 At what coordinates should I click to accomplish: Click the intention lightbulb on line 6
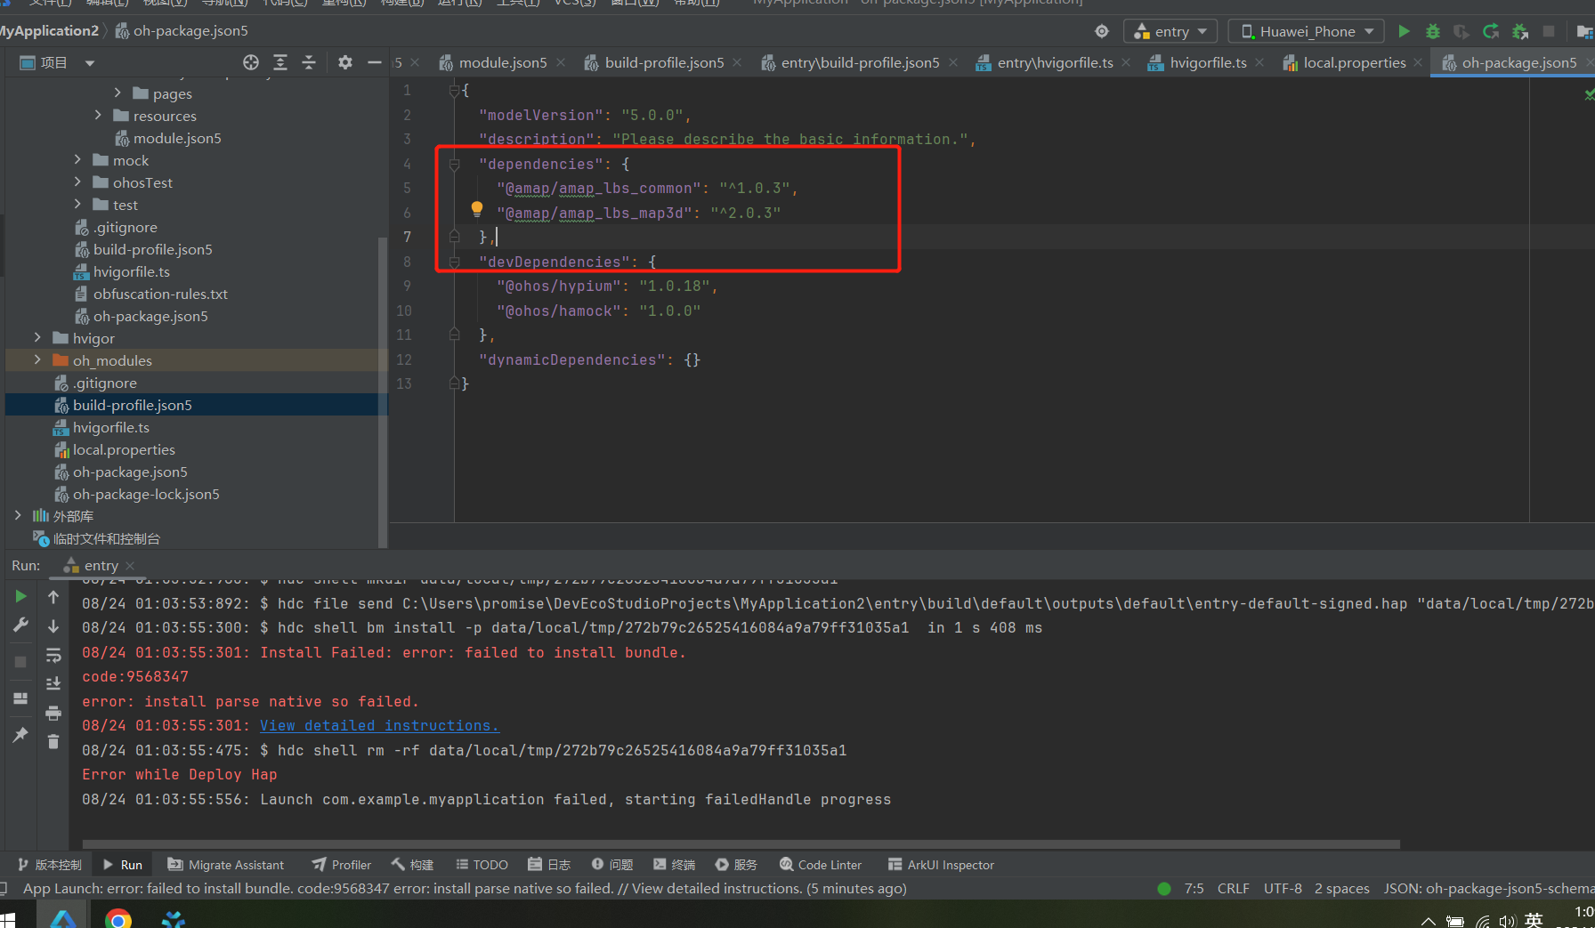point(477,209)
